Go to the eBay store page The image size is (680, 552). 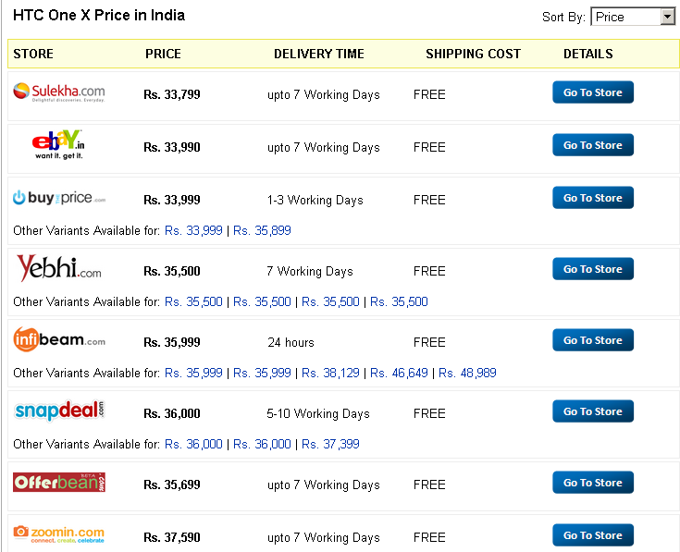pos(593,145)
